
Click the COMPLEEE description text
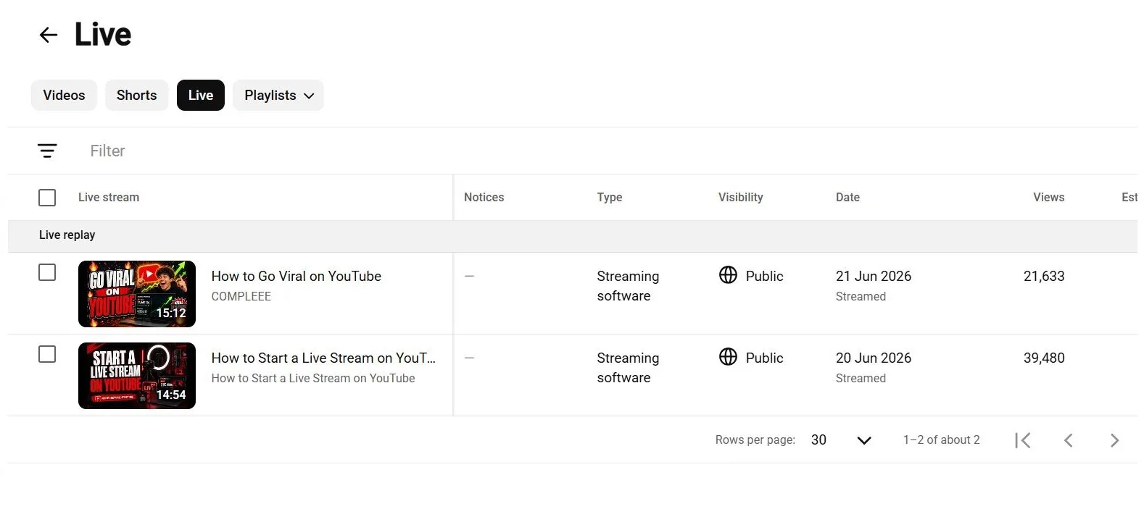point(241,296)
